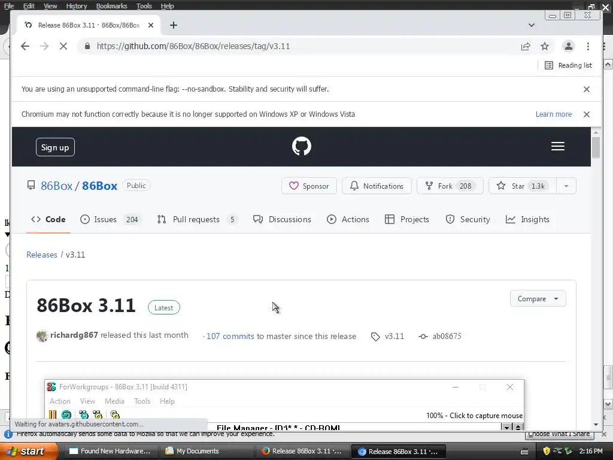Expand the dropdown next to Star
The image size is (613, 460).
coord(566,186)
